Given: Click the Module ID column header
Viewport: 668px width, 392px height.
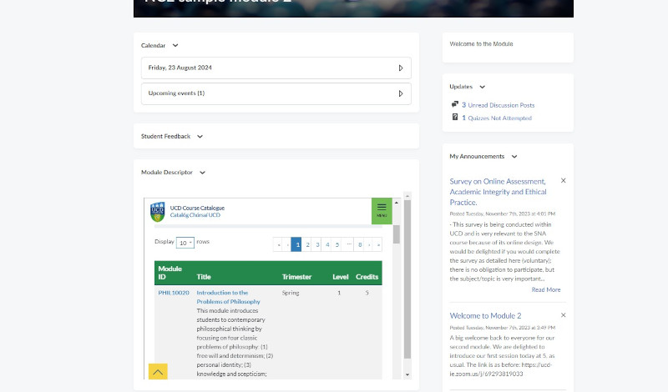Looking at the screenshot, I should 170,273.
